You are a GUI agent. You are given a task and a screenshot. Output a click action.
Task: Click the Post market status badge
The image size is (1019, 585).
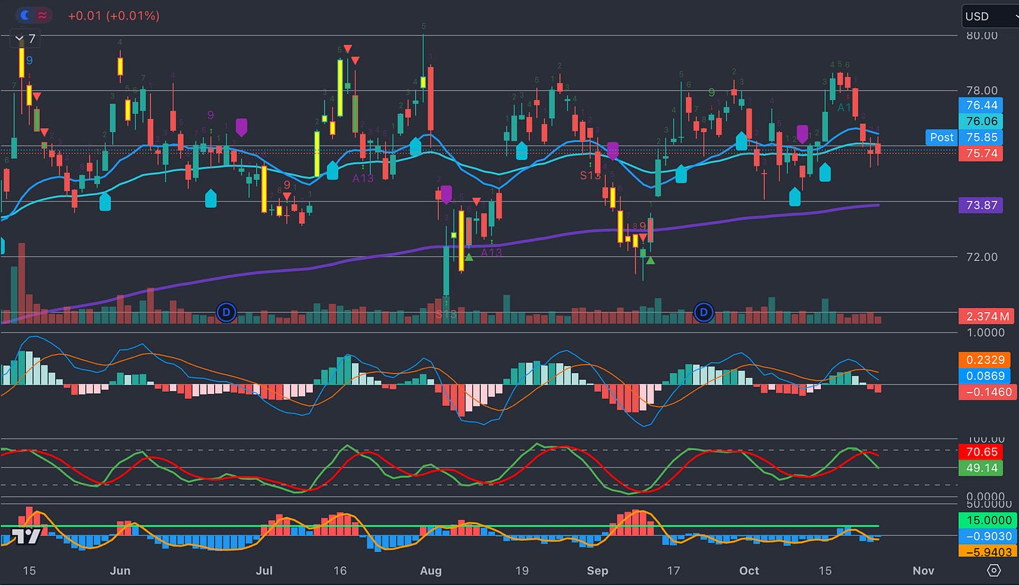pos(941,137)
